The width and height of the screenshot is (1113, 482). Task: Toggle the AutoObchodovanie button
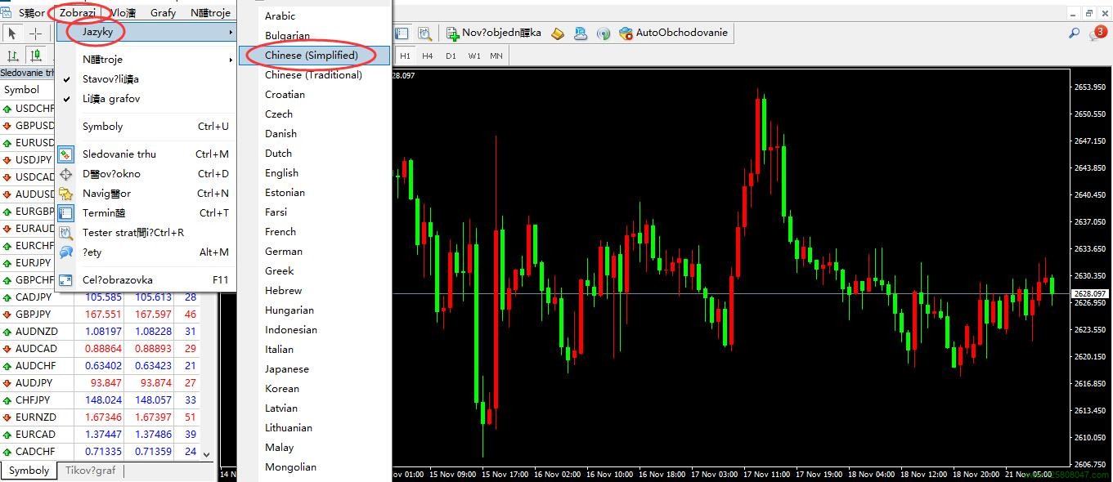point(675,33)
